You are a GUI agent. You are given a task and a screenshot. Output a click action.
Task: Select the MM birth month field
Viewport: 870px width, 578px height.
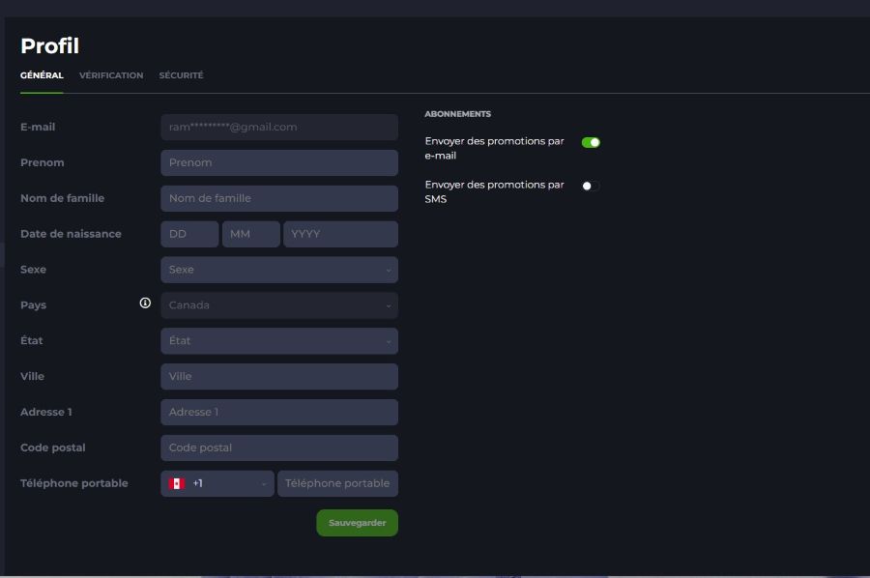(x=250, y=234)
